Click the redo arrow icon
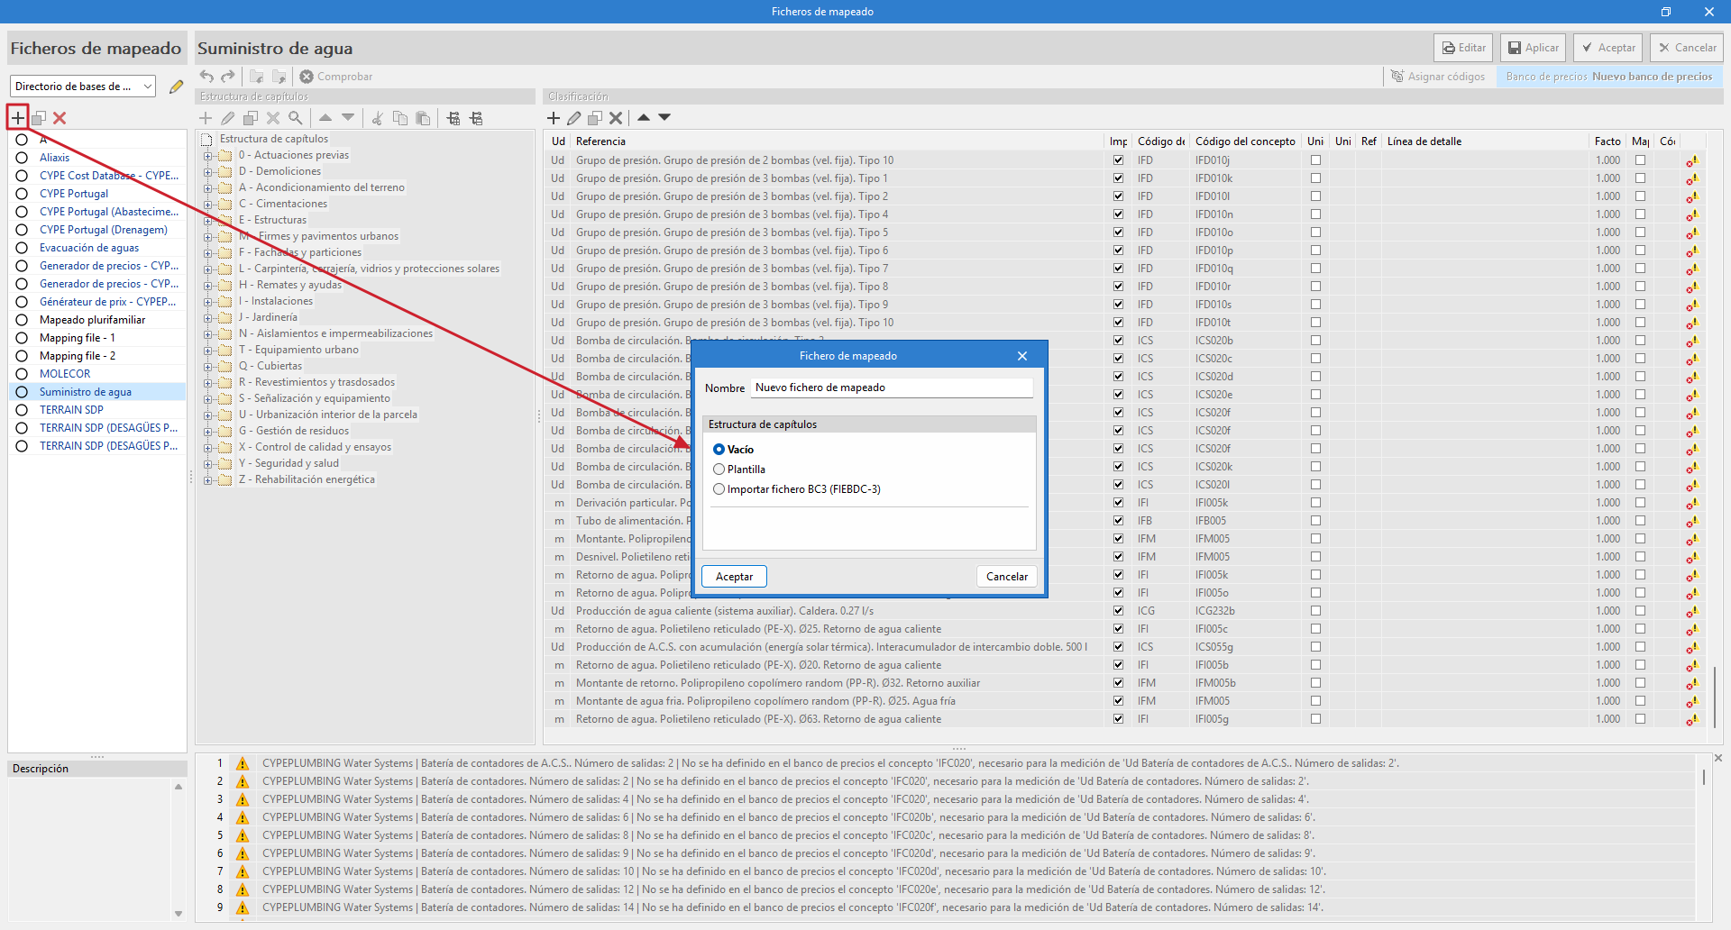1731x930 pixels. click(228, 77)
